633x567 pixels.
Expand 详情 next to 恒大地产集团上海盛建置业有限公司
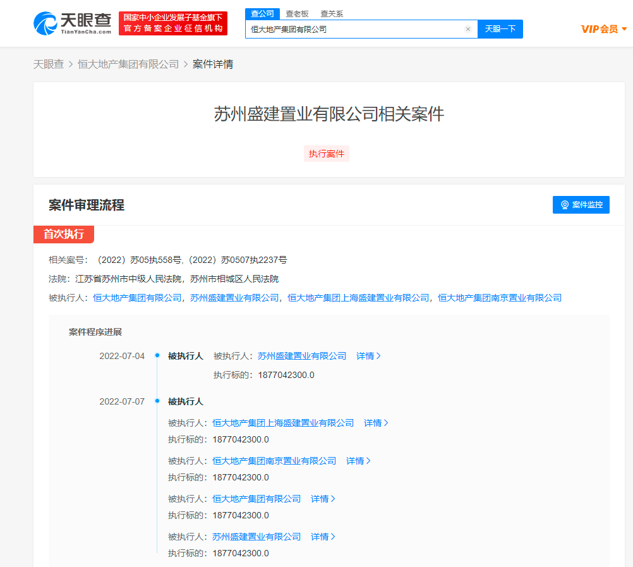pos(376,423)
